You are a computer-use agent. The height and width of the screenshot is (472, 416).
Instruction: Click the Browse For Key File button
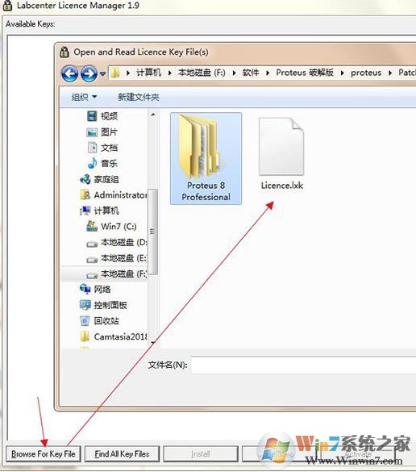coord(44,453)
